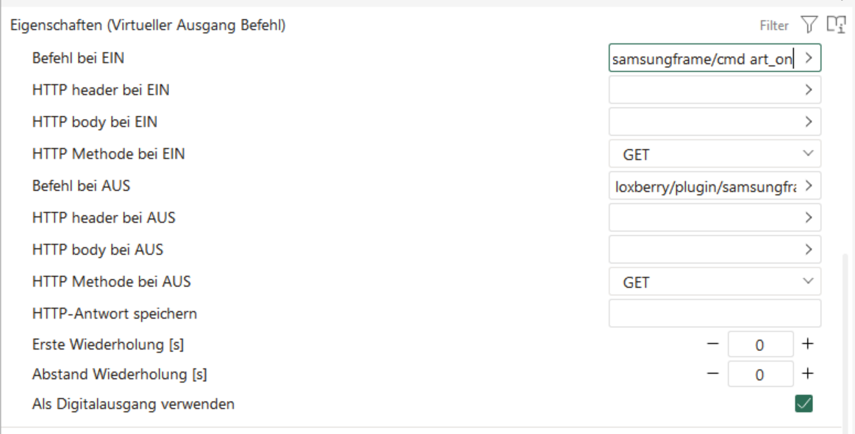Expand the HTTP body bei EIN arrow
Screen dimensions: 855x434
pos(809,122)
